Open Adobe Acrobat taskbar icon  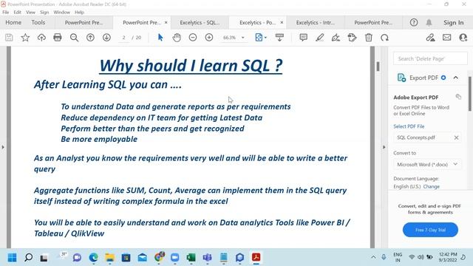(256, 258)
